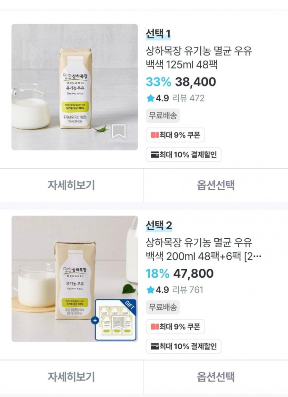288x397 pixels.
Task: Bookmark the 125ml organic milk product
Action: point(119,131)
